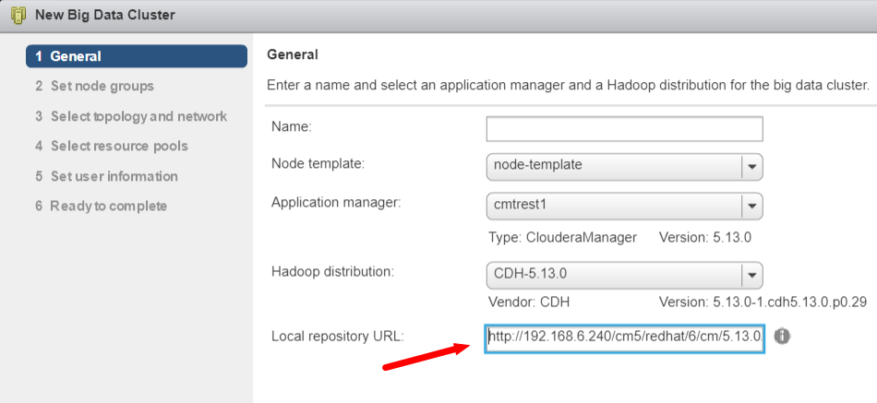The height and width of the screenshot is (403, 877).
Task: Click the node-template combo box
Action: click(625, 167)
